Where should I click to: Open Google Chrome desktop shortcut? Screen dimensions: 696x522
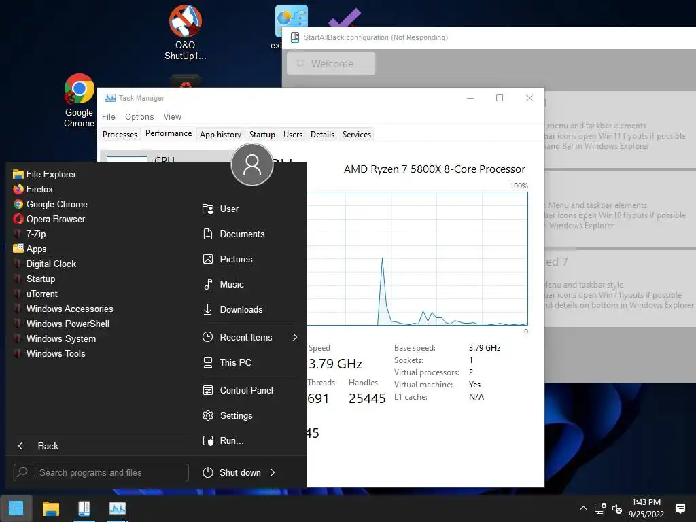pos(79,101)
